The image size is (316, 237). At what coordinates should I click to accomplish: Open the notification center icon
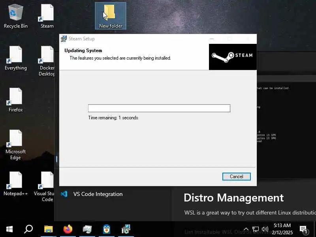[x=304, y=229]
